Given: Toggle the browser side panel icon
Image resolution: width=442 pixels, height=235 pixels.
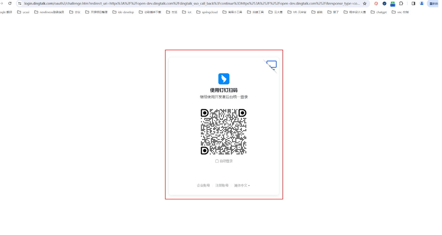Looking at the screenshot, I should (414, 3).
